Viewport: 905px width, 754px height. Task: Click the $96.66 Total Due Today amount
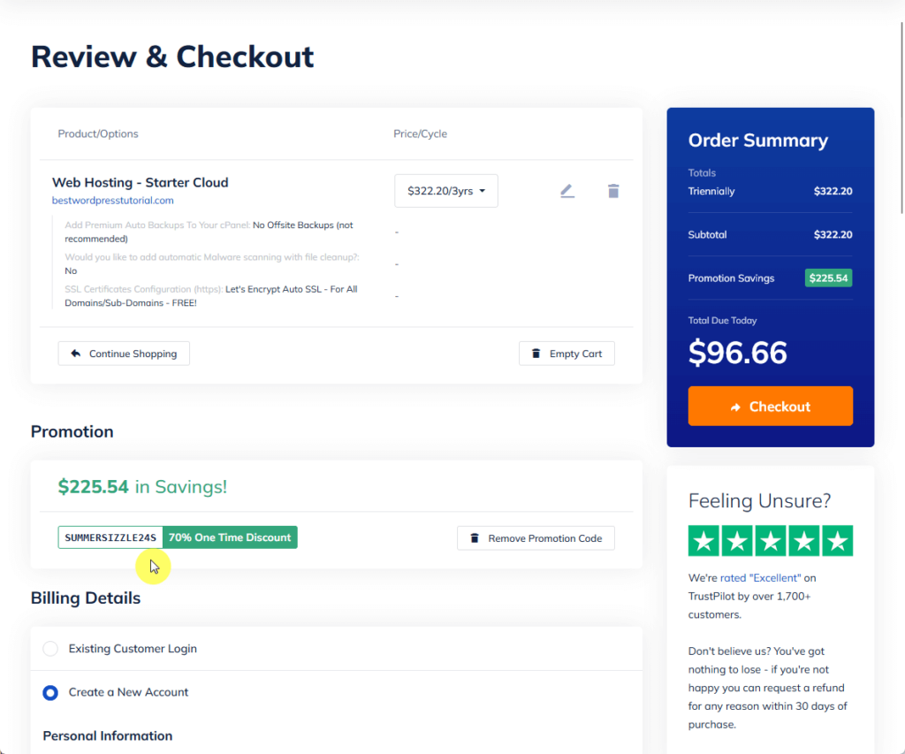click(737, 352)
